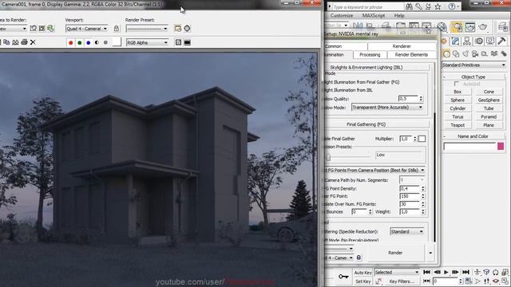
Task: Click the white color swatch in render toolbar
Action: pyautogui.click(x=117, y=42)
